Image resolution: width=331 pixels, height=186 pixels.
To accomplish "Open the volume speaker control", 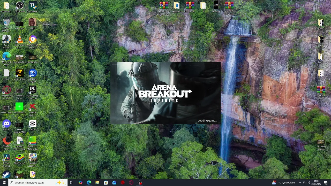I will click(x=308, y=183).
